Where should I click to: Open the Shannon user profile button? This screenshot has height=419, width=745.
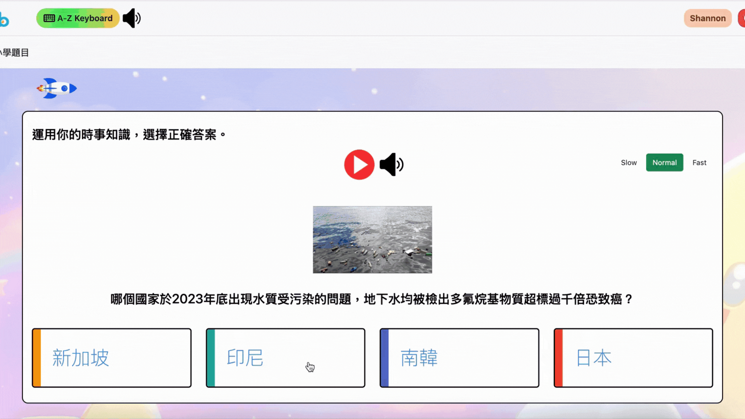(x=707, y=18)
